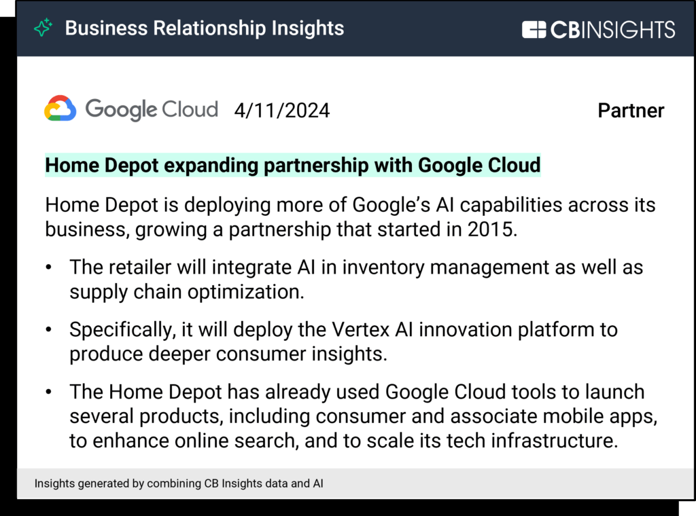Click the intro paragraph about Google's AI capabilities
This screenshot has height=516, width=696.
coord(349,217)
